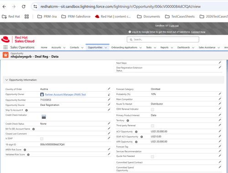Toggle the Quote Not Needed checkbox
The width and height of the screenshot is (228, 173).
[x=152, y=157]
